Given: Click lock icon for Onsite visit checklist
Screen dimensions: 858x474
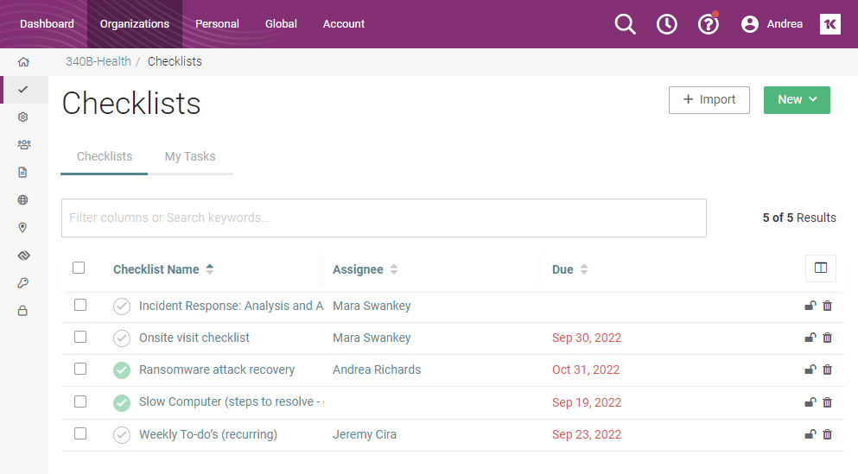Looking at the screenshot, I should point(810,338).
